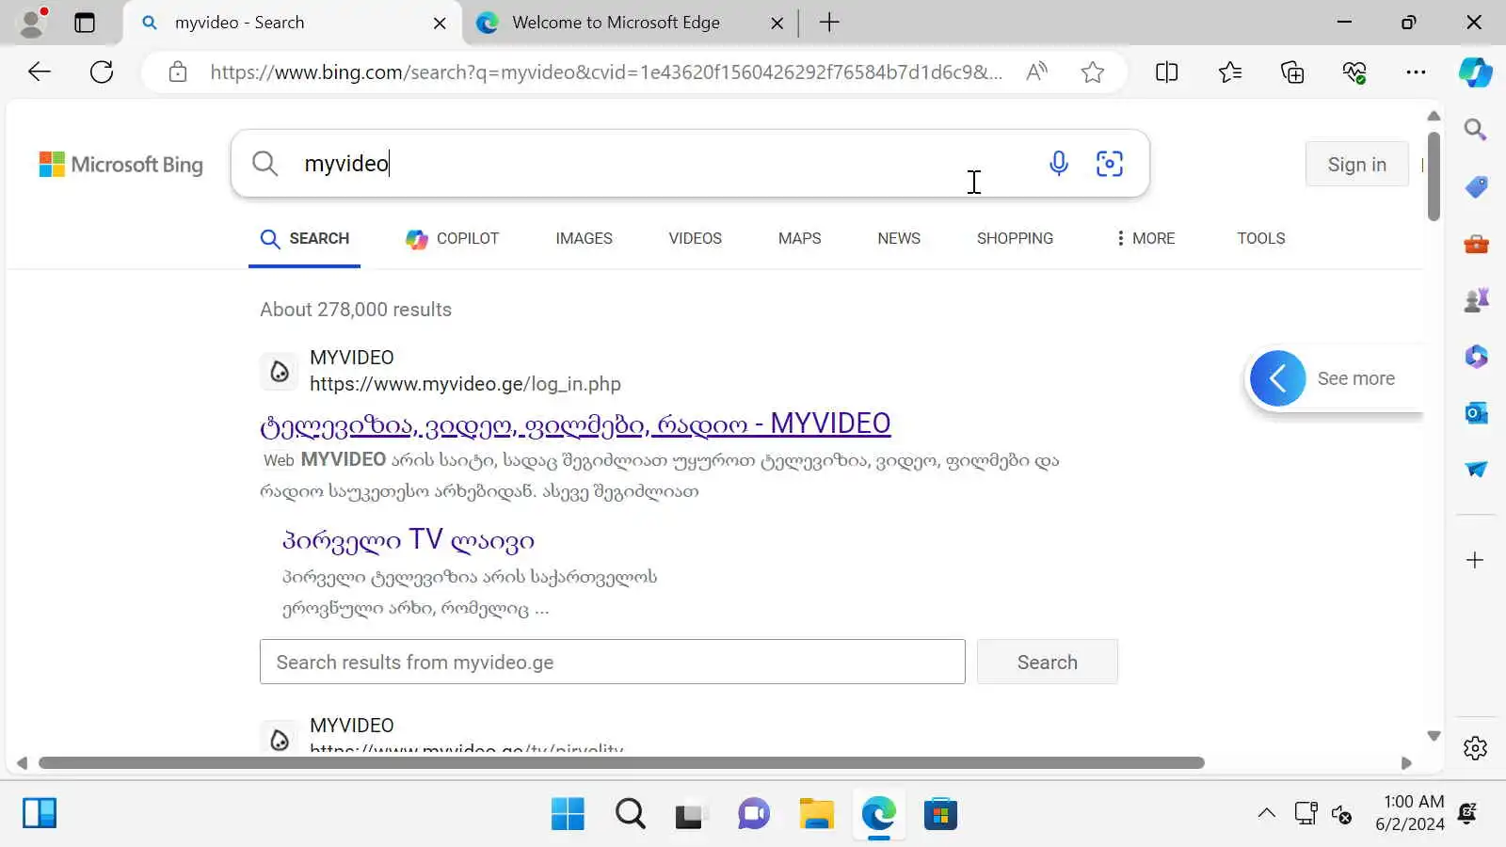Switch to the VIDEOS results tab
Image resolution: width=1506 pixels, height=847 pixels.
695,239
